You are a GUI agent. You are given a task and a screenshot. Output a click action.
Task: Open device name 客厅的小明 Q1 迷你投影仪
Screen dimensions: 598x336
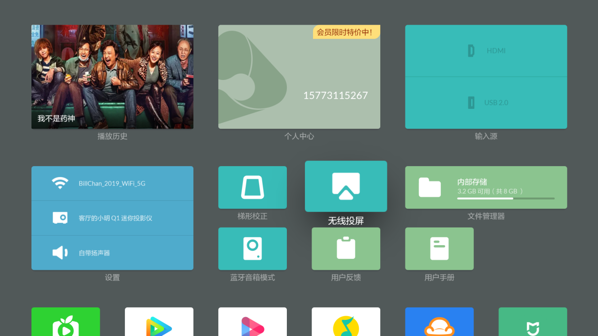112,218
